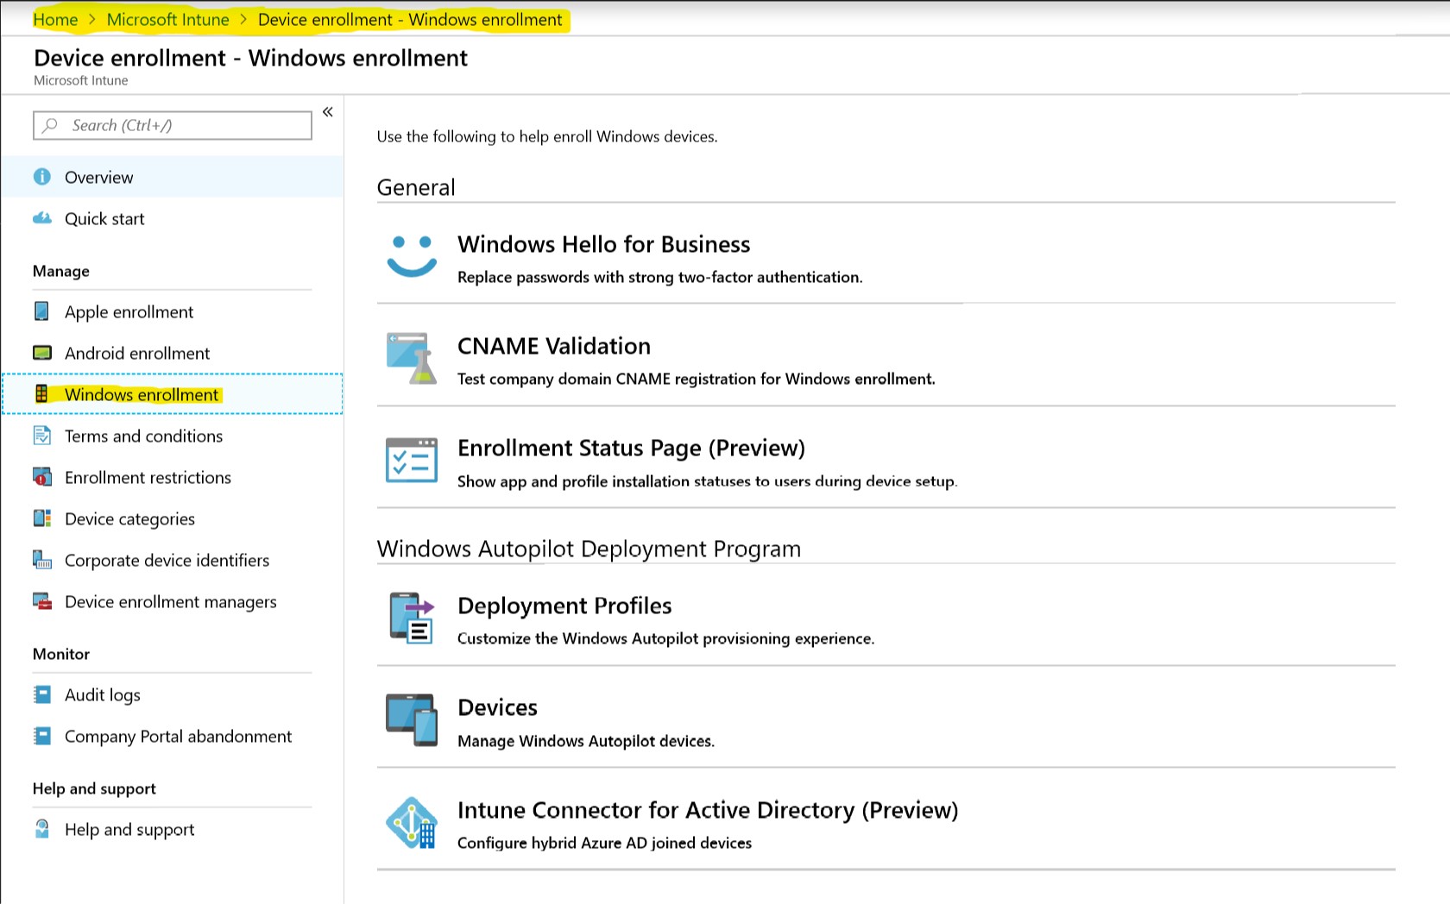The width and height of the screenshot is (1450, 904).
Task: Open Deployment Profiles title link
Action: point(564,606)
